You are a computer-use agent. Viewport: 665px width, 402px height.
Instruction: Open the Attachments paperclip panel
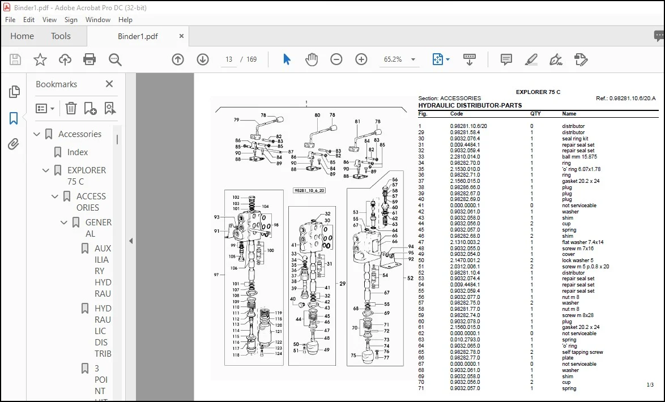pos(14,144)
